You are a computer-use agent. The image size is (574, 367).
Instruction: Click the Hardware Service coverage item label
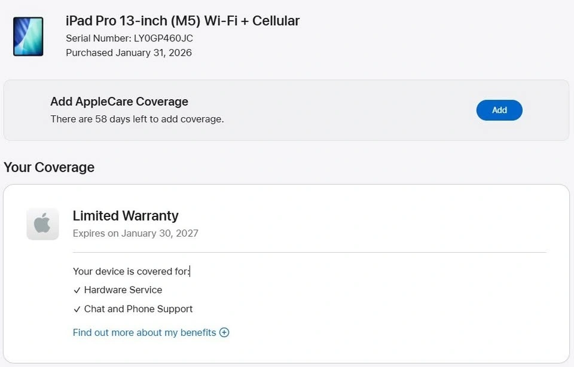click(123, 290)
